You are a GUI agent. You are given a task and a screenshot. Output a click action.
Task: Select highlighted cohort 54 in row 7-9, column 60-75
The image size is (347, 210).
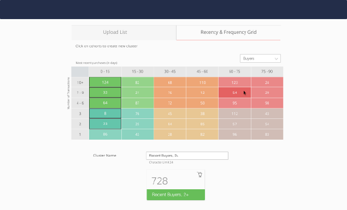pyautogui.click(x=234, y=93)
